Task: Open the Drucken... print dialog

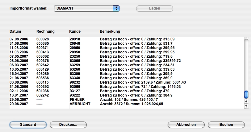Action: click(68, 125)
